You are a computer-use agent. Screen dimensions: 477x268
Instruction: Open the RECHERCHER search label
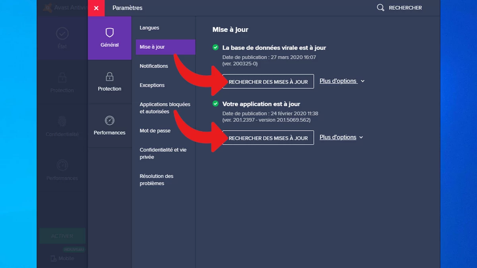(405, 8)
